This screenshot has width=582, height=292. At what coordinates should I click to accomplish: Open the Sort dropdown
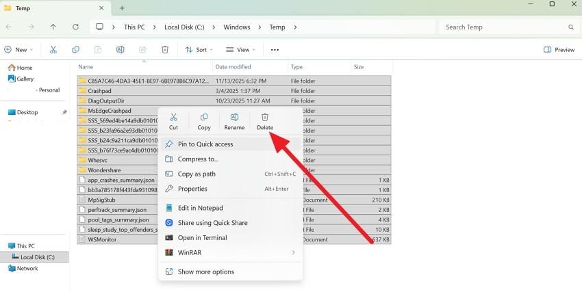coord(199,50)
